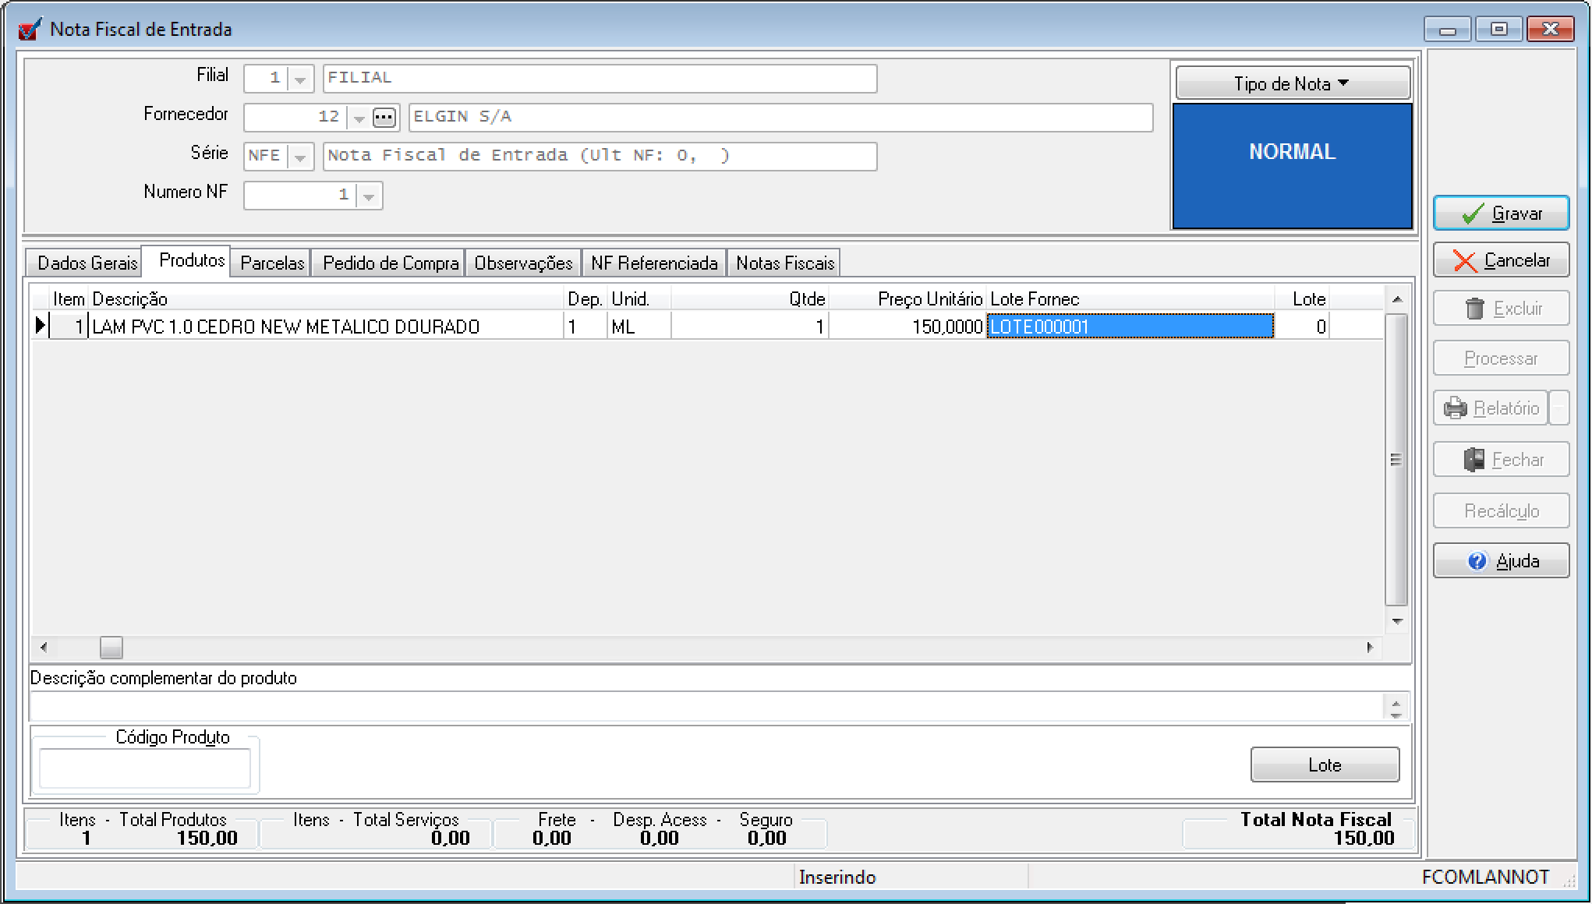Image resolution: width=1592 pixels, height=904 pixels.
Task: Select the row indicator arrow for item 1
Action: 40,326
